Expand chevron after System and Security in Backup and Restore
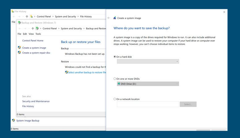Viewport: 240px width, 138px height. coord(84,28)
